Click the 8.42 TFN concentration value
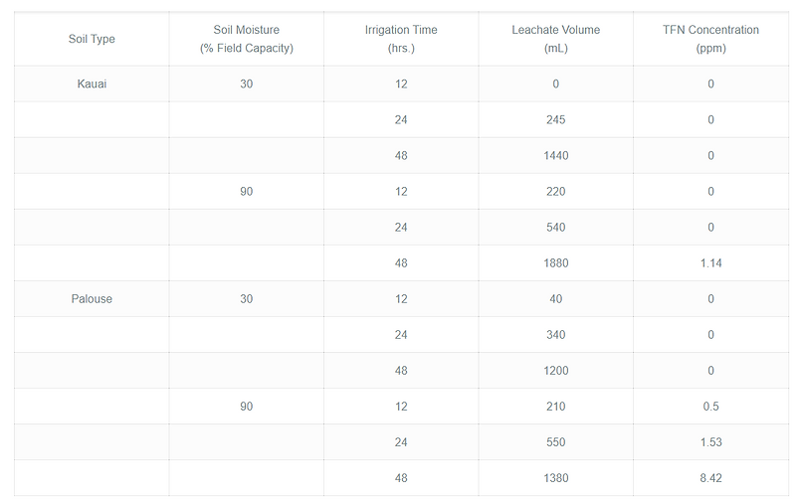This screenshot has height=501, width=799. pos(710,477)
